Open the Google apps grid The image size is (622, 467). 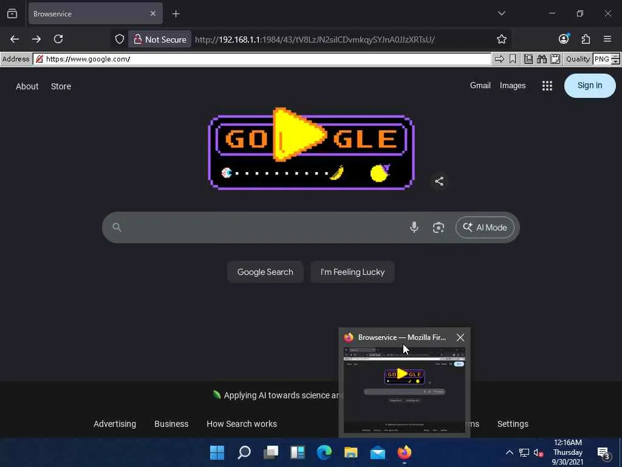[x=547, y=85]
